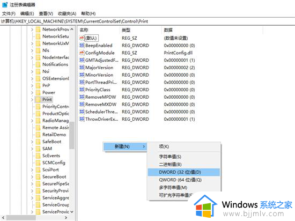Expand the SecureBoot tree node
Image resolution: width=295 pixels, height=221 pixels.
point(32,177)
